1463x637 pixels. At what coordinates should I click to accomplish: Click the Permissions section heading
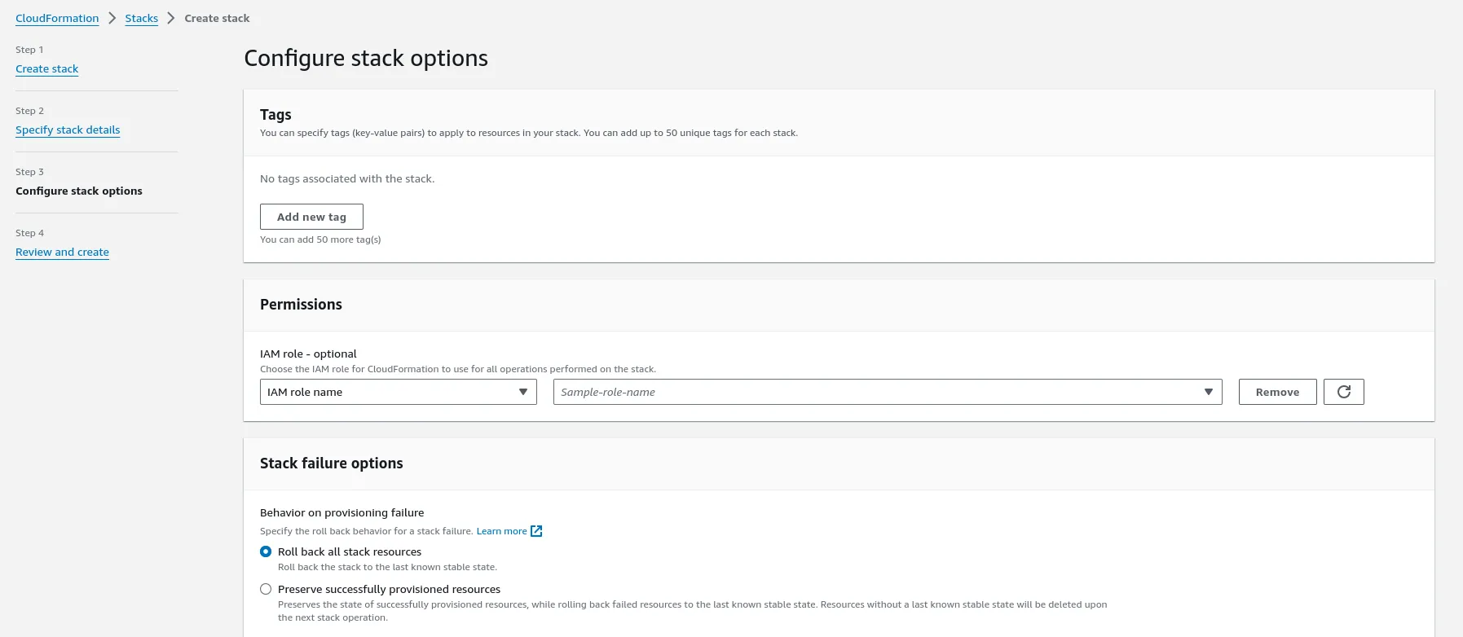pos(301,305)
